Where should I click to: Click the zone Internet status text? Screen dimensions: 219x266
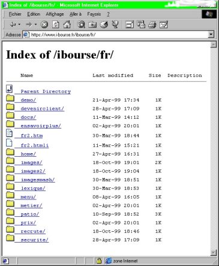tap(125, 261)
